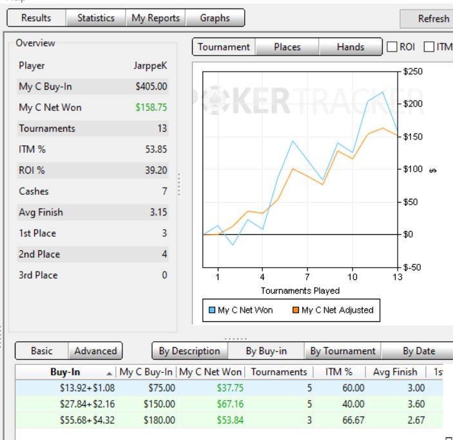Open the My Reports tab
The image size is (453, 440).
[x=155, y=18]
